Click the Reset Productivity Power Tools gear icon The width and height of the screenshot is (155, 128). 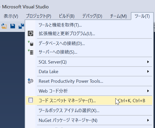(x=30, y=81)
